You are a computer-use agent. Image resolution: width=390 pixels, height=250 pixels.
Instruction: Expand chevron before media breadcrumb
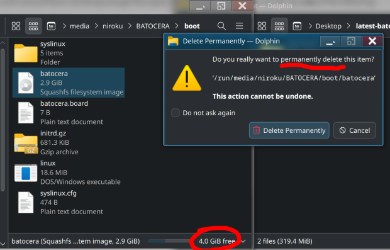point(64,26)
